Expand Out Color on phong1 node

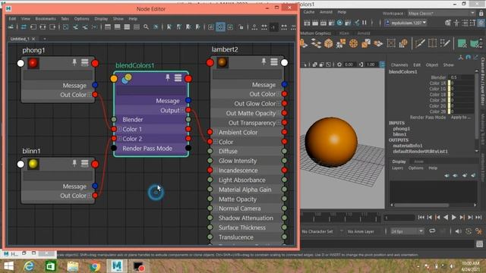click(x=90, y=95)
